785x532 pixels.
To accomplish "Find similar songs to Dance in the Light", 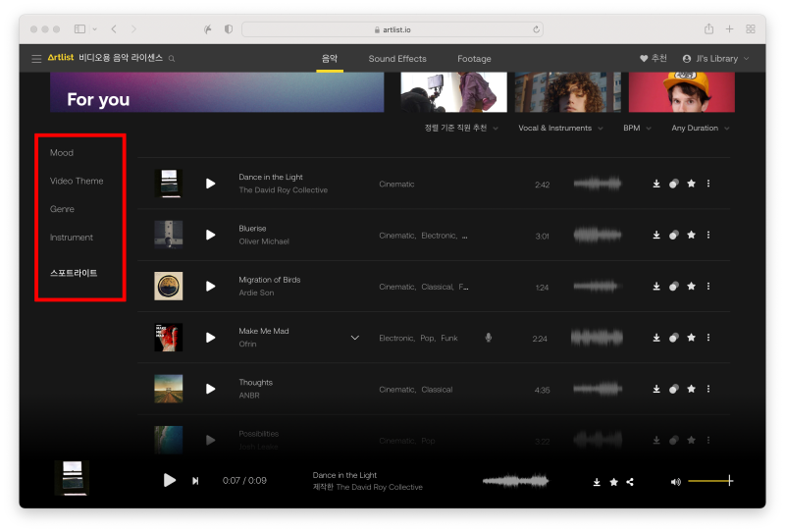I will click(x=674, y=184).
